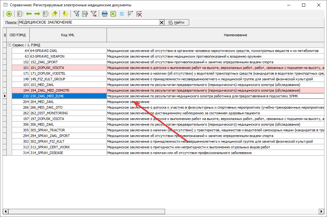This screenshot has width=327, height=217.
Task: Click the Найти button
Action: pos(177,22)
